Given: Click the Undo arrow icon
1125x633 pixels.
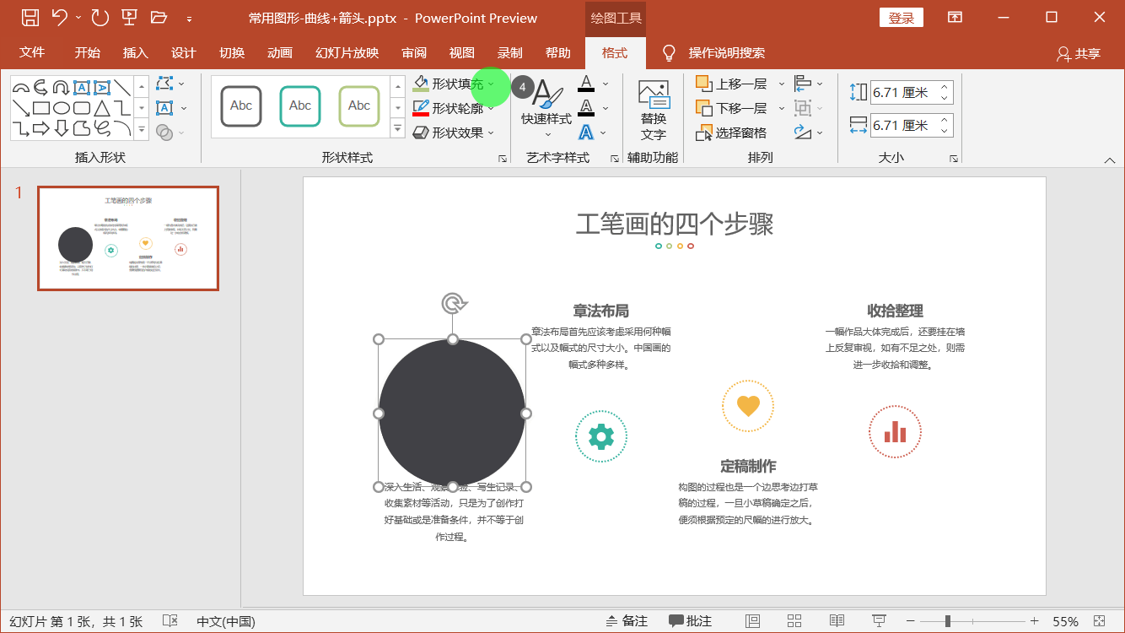Looking at the screenshot, I should click(x=59, y=17).
